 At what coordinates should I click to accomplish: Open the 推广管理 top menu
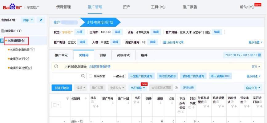point(95,7)
